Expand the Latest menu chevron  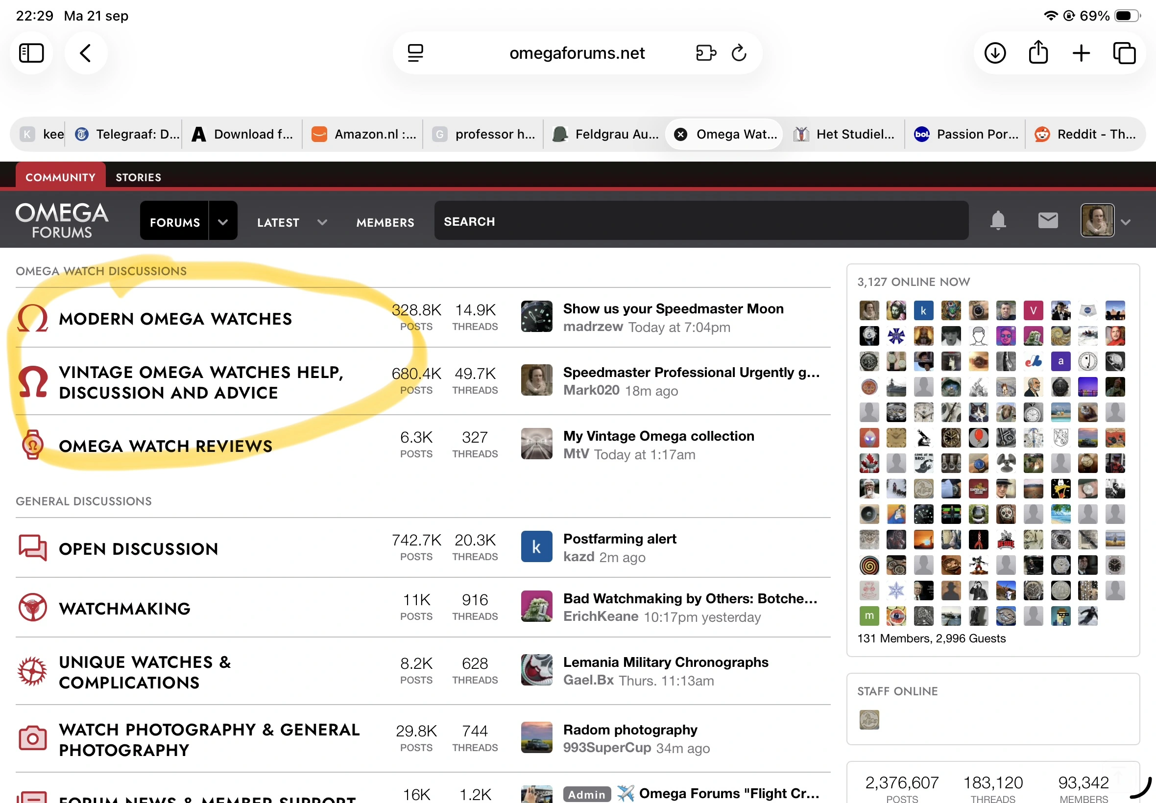pyautogui.click(x=323, y=222)
